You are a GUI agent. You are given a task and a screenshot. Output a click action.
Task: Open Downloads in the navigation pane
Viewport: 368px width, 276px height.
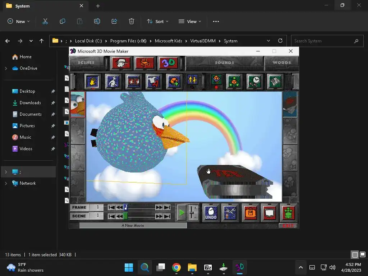pos(30,103)
